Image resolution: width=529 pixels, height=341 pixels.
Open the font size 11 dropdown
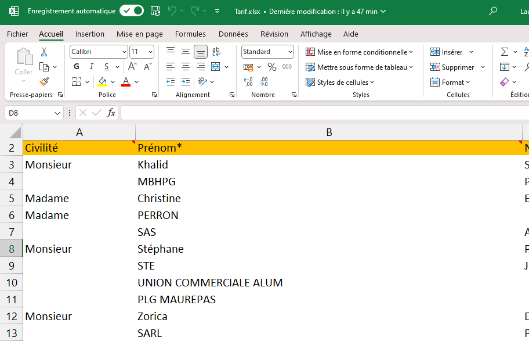[150, 52]
